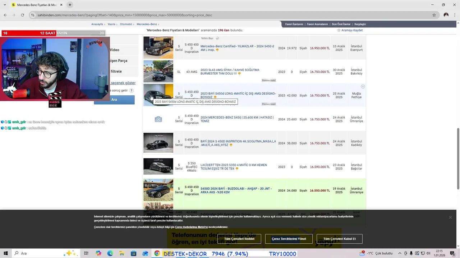
Task: Open the YILMAZLAR 2024 S450 d listing thumbnail
Action: coord(158,48)
